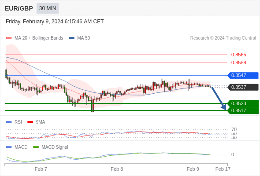This screenshot has height=176, width=260.
Task: Click the 'MA 50' legend label
Action: tap(84, 38)
